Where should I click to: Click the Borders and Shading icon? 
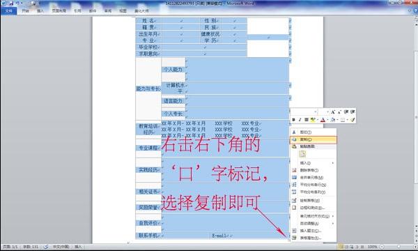pyautogui.click(x=294, y=208)
